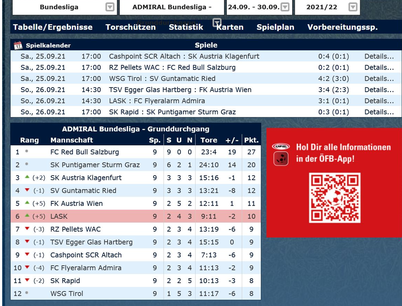Screen dimensions: 402x306
Task: Click the ÖFB-App promotional banner text
Action: pyautogui.click(x=343, y=153)
